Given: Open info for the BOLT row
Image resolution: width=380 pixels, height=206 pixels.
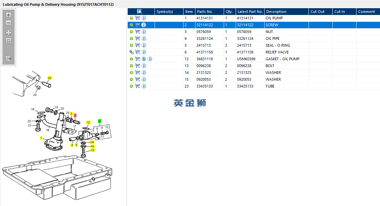Looking at the screenshot, I should (144, 66).
